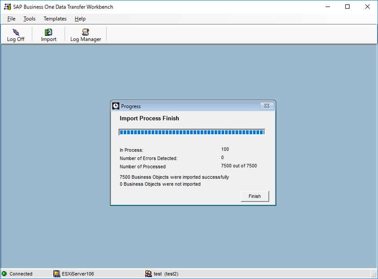The height and width of the screenshot is (279, 378).
Task: Click the "In Process:" label
Action: 132,150
